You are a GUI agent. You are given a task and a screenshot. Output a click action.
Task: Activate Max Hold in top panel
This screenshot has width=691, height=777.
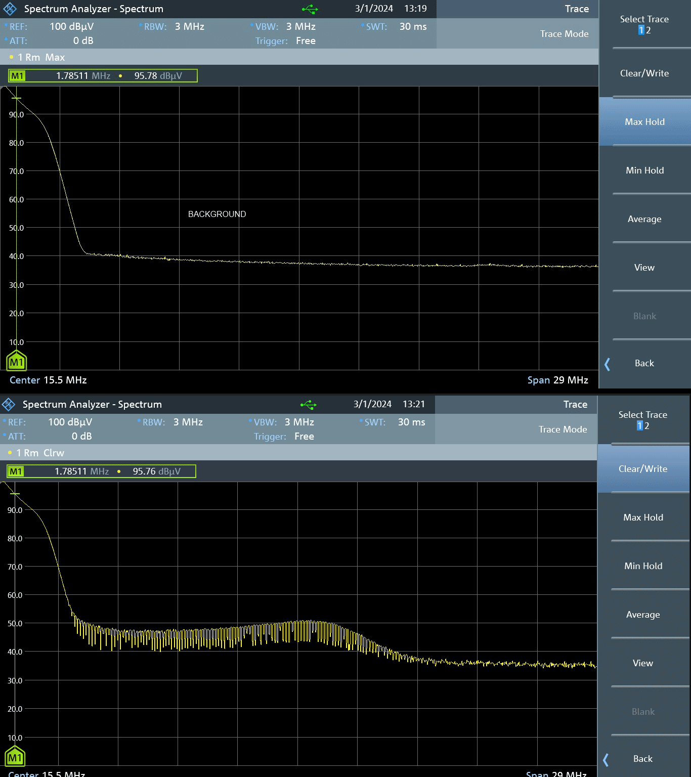coord(644,122)
